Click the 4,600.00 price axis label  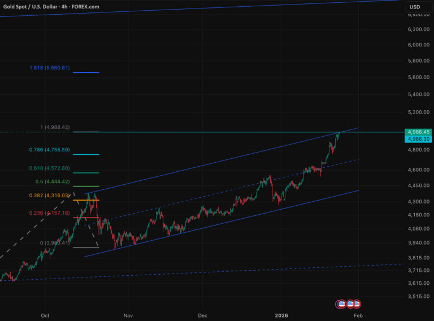coord(419,170)
